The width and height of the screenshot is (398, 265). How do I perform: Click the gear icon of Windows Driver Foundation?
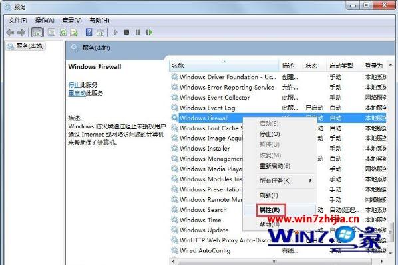point(174,77)
